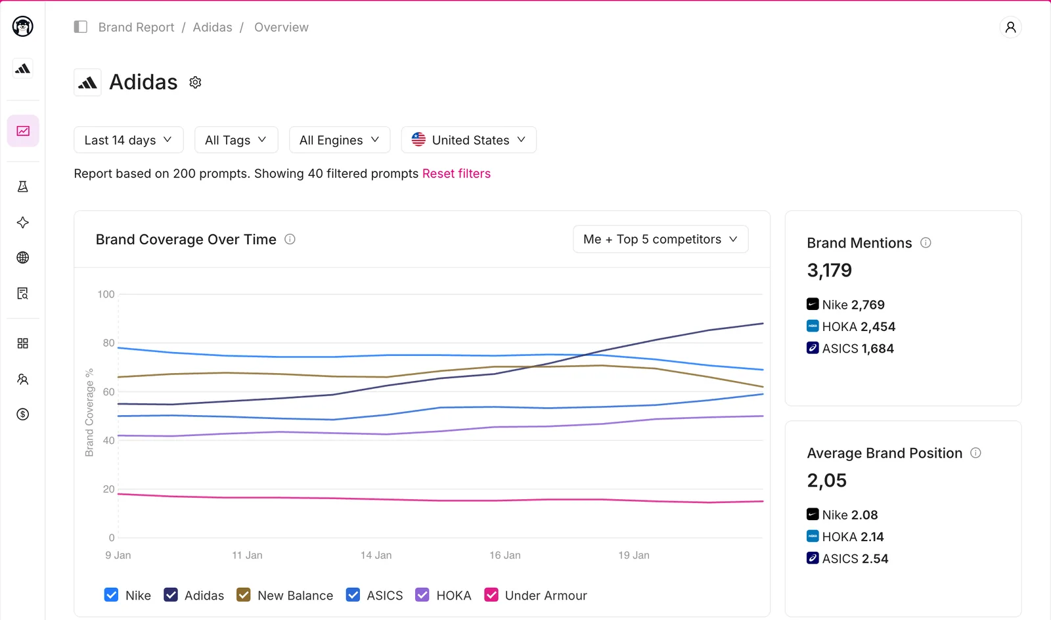Open Adidas settings gear icon
The width and height of the screenshot is (1051, 620).
[195, 82]
